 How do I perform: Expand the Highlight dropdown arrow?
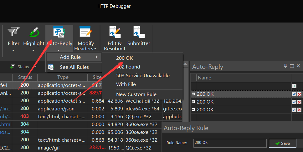[33, 51]
